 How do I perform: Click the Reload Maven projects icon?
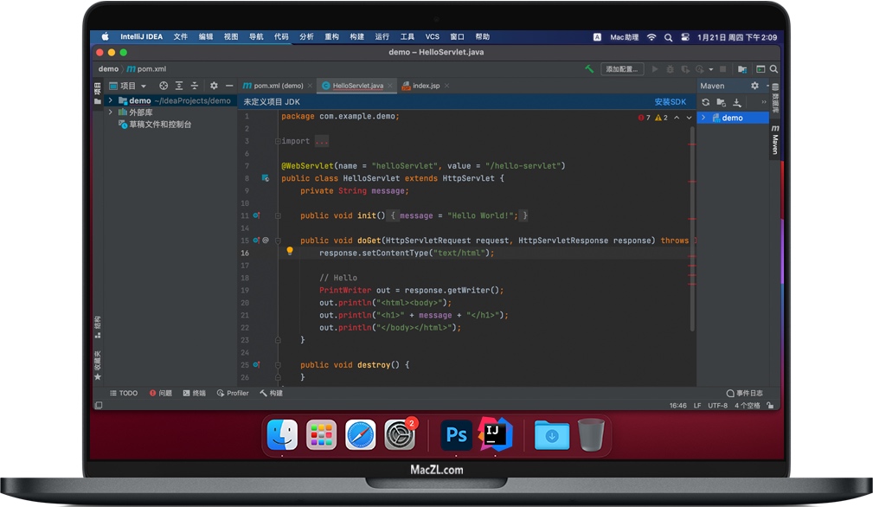click(x=705, y=102)
